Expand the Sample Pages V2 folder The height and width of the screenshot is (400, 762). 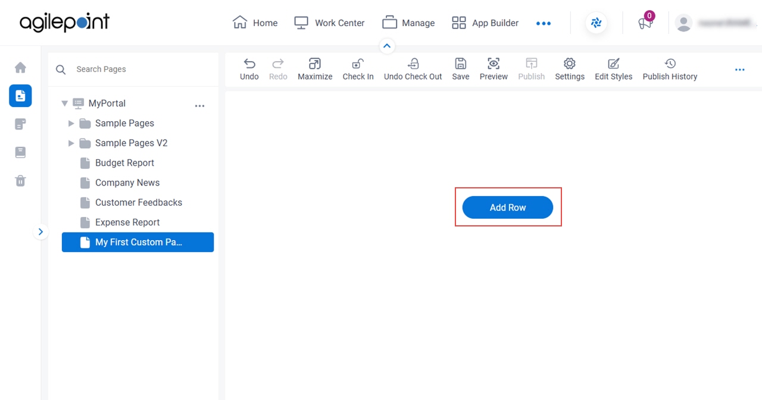[71, 143]
